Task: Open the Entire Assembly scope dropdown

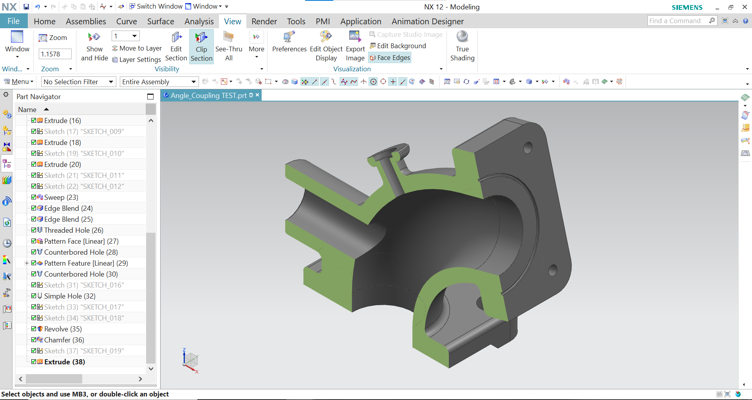Action: [x=159, y=81]
